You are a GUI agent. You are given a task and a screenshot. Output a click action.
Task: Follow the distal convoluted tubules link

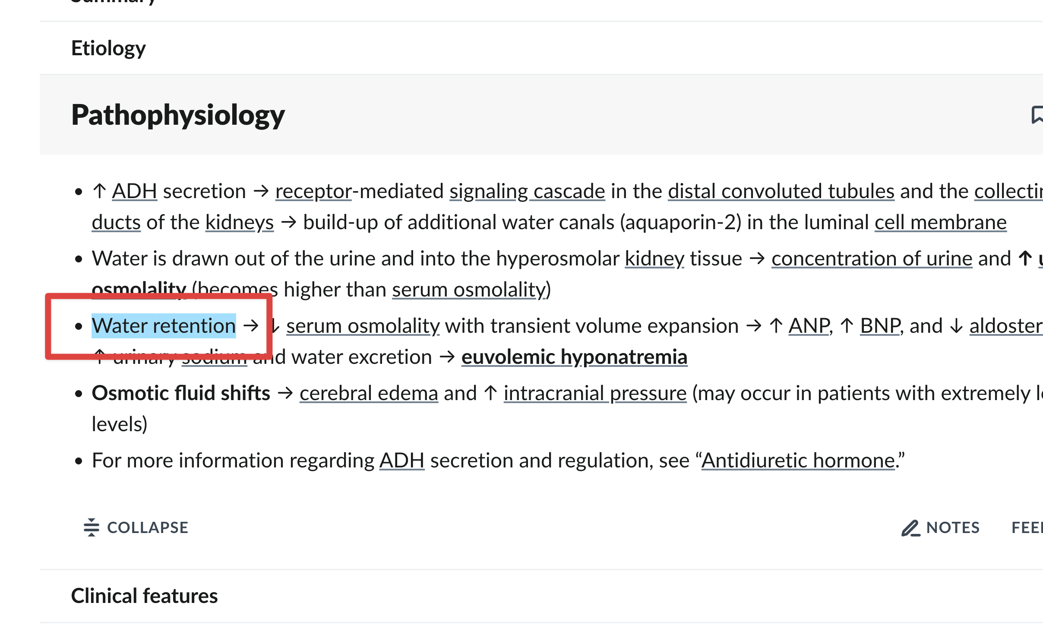781,191
